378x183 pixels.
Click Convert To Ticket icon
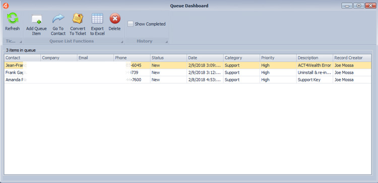pos(78,19)
